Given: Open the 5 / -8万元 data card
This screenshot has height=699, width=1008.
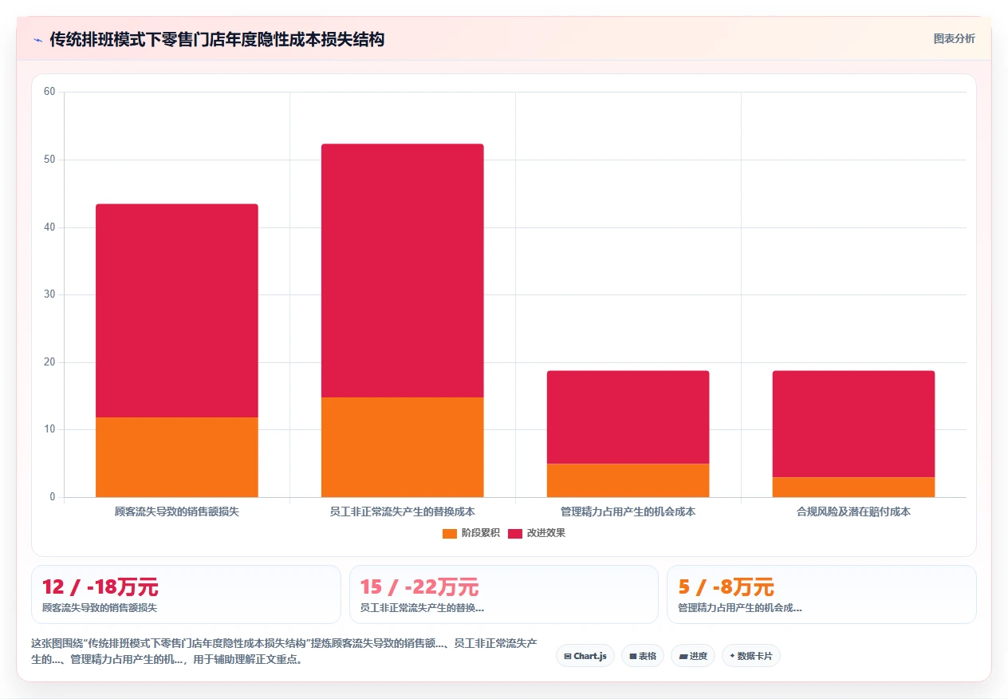Looking at the screenshot, I should click(821, 594).
